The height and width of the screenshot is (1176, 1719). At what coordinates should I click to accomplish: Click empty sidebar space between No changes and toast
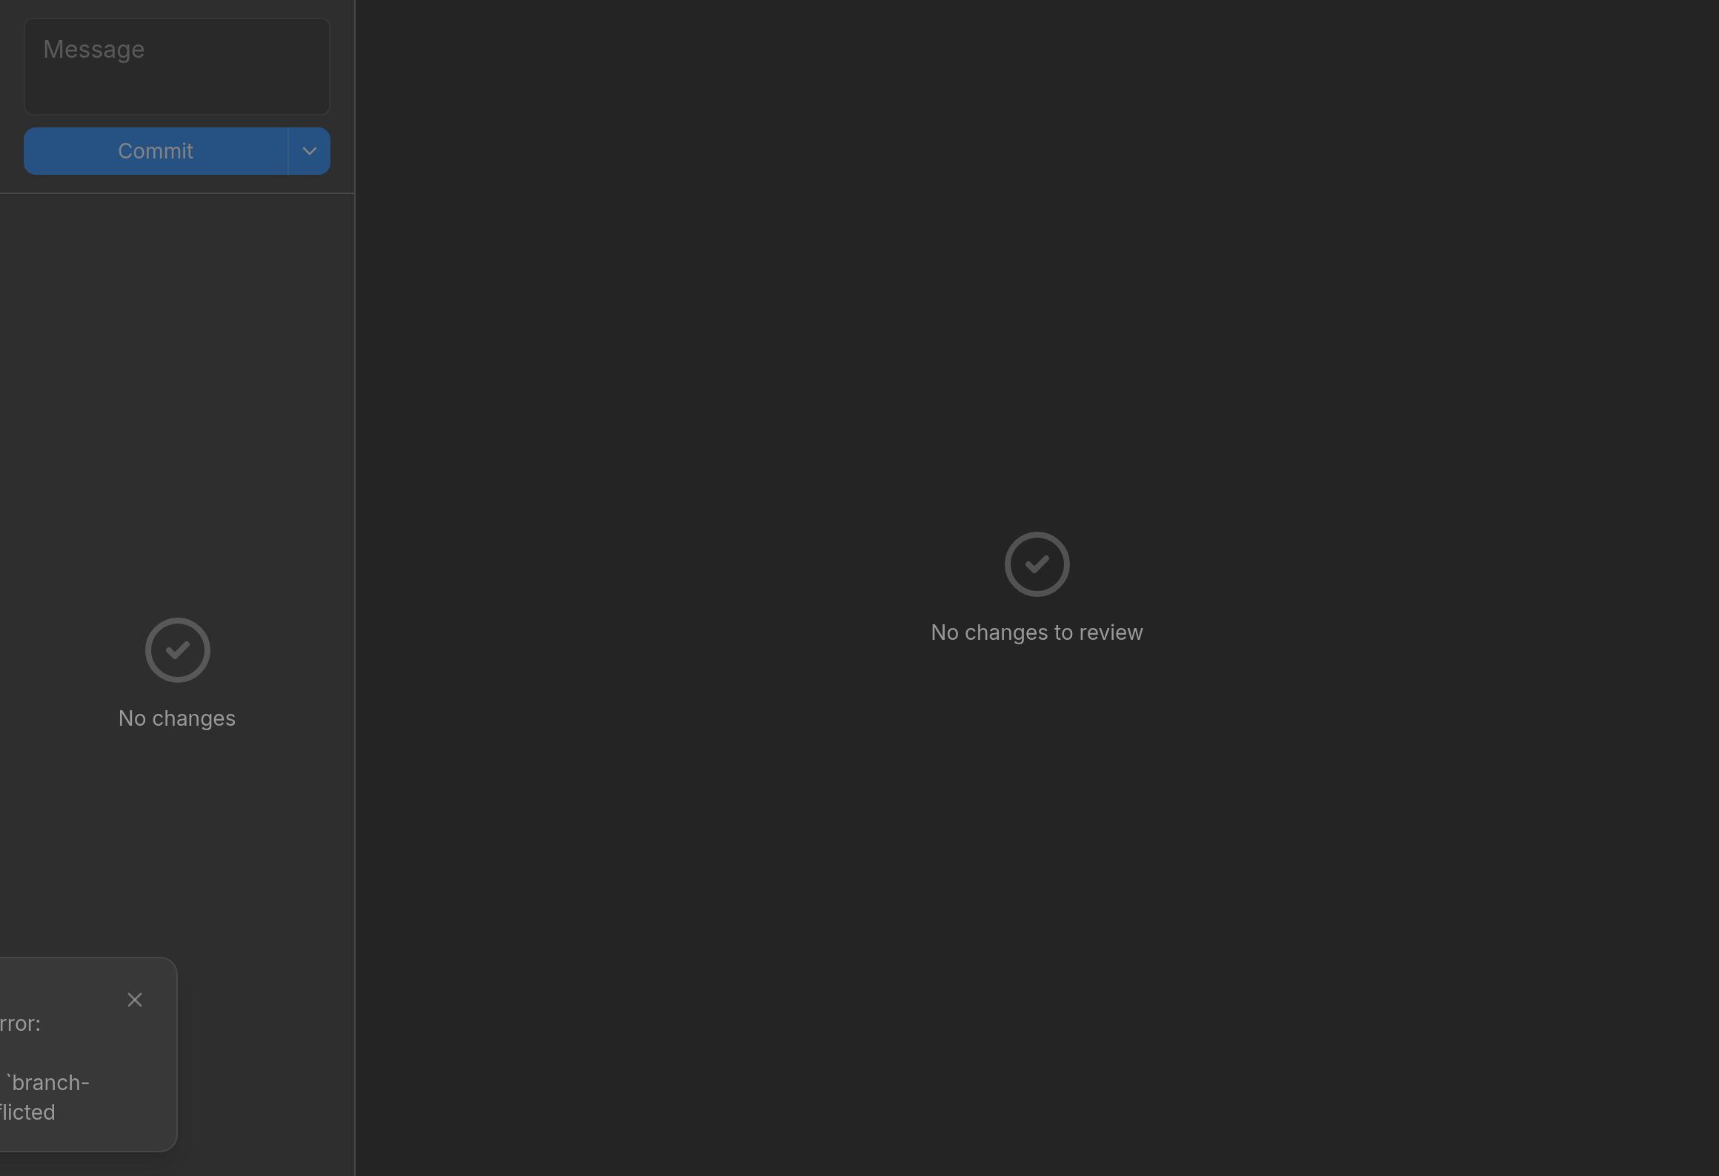click(x=177, y=844)
